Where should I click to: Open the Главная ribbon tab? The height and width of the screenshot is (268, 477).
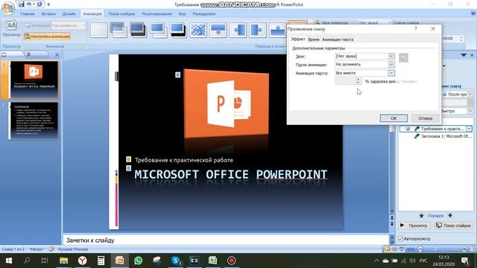pos(27,13)
